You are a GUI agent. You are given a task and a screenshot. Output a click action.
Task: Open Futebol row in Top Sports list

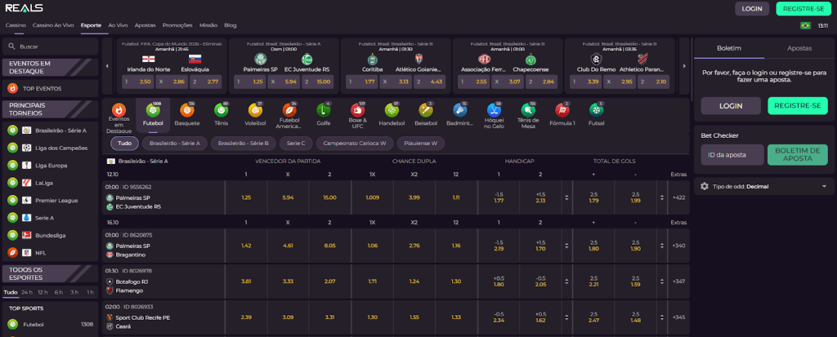[50, 324]
